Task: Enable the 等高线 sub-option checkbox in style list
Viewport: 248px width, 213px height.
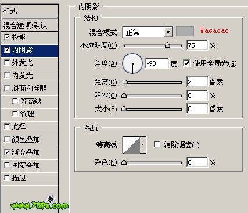Action: (x=15, y=101)
